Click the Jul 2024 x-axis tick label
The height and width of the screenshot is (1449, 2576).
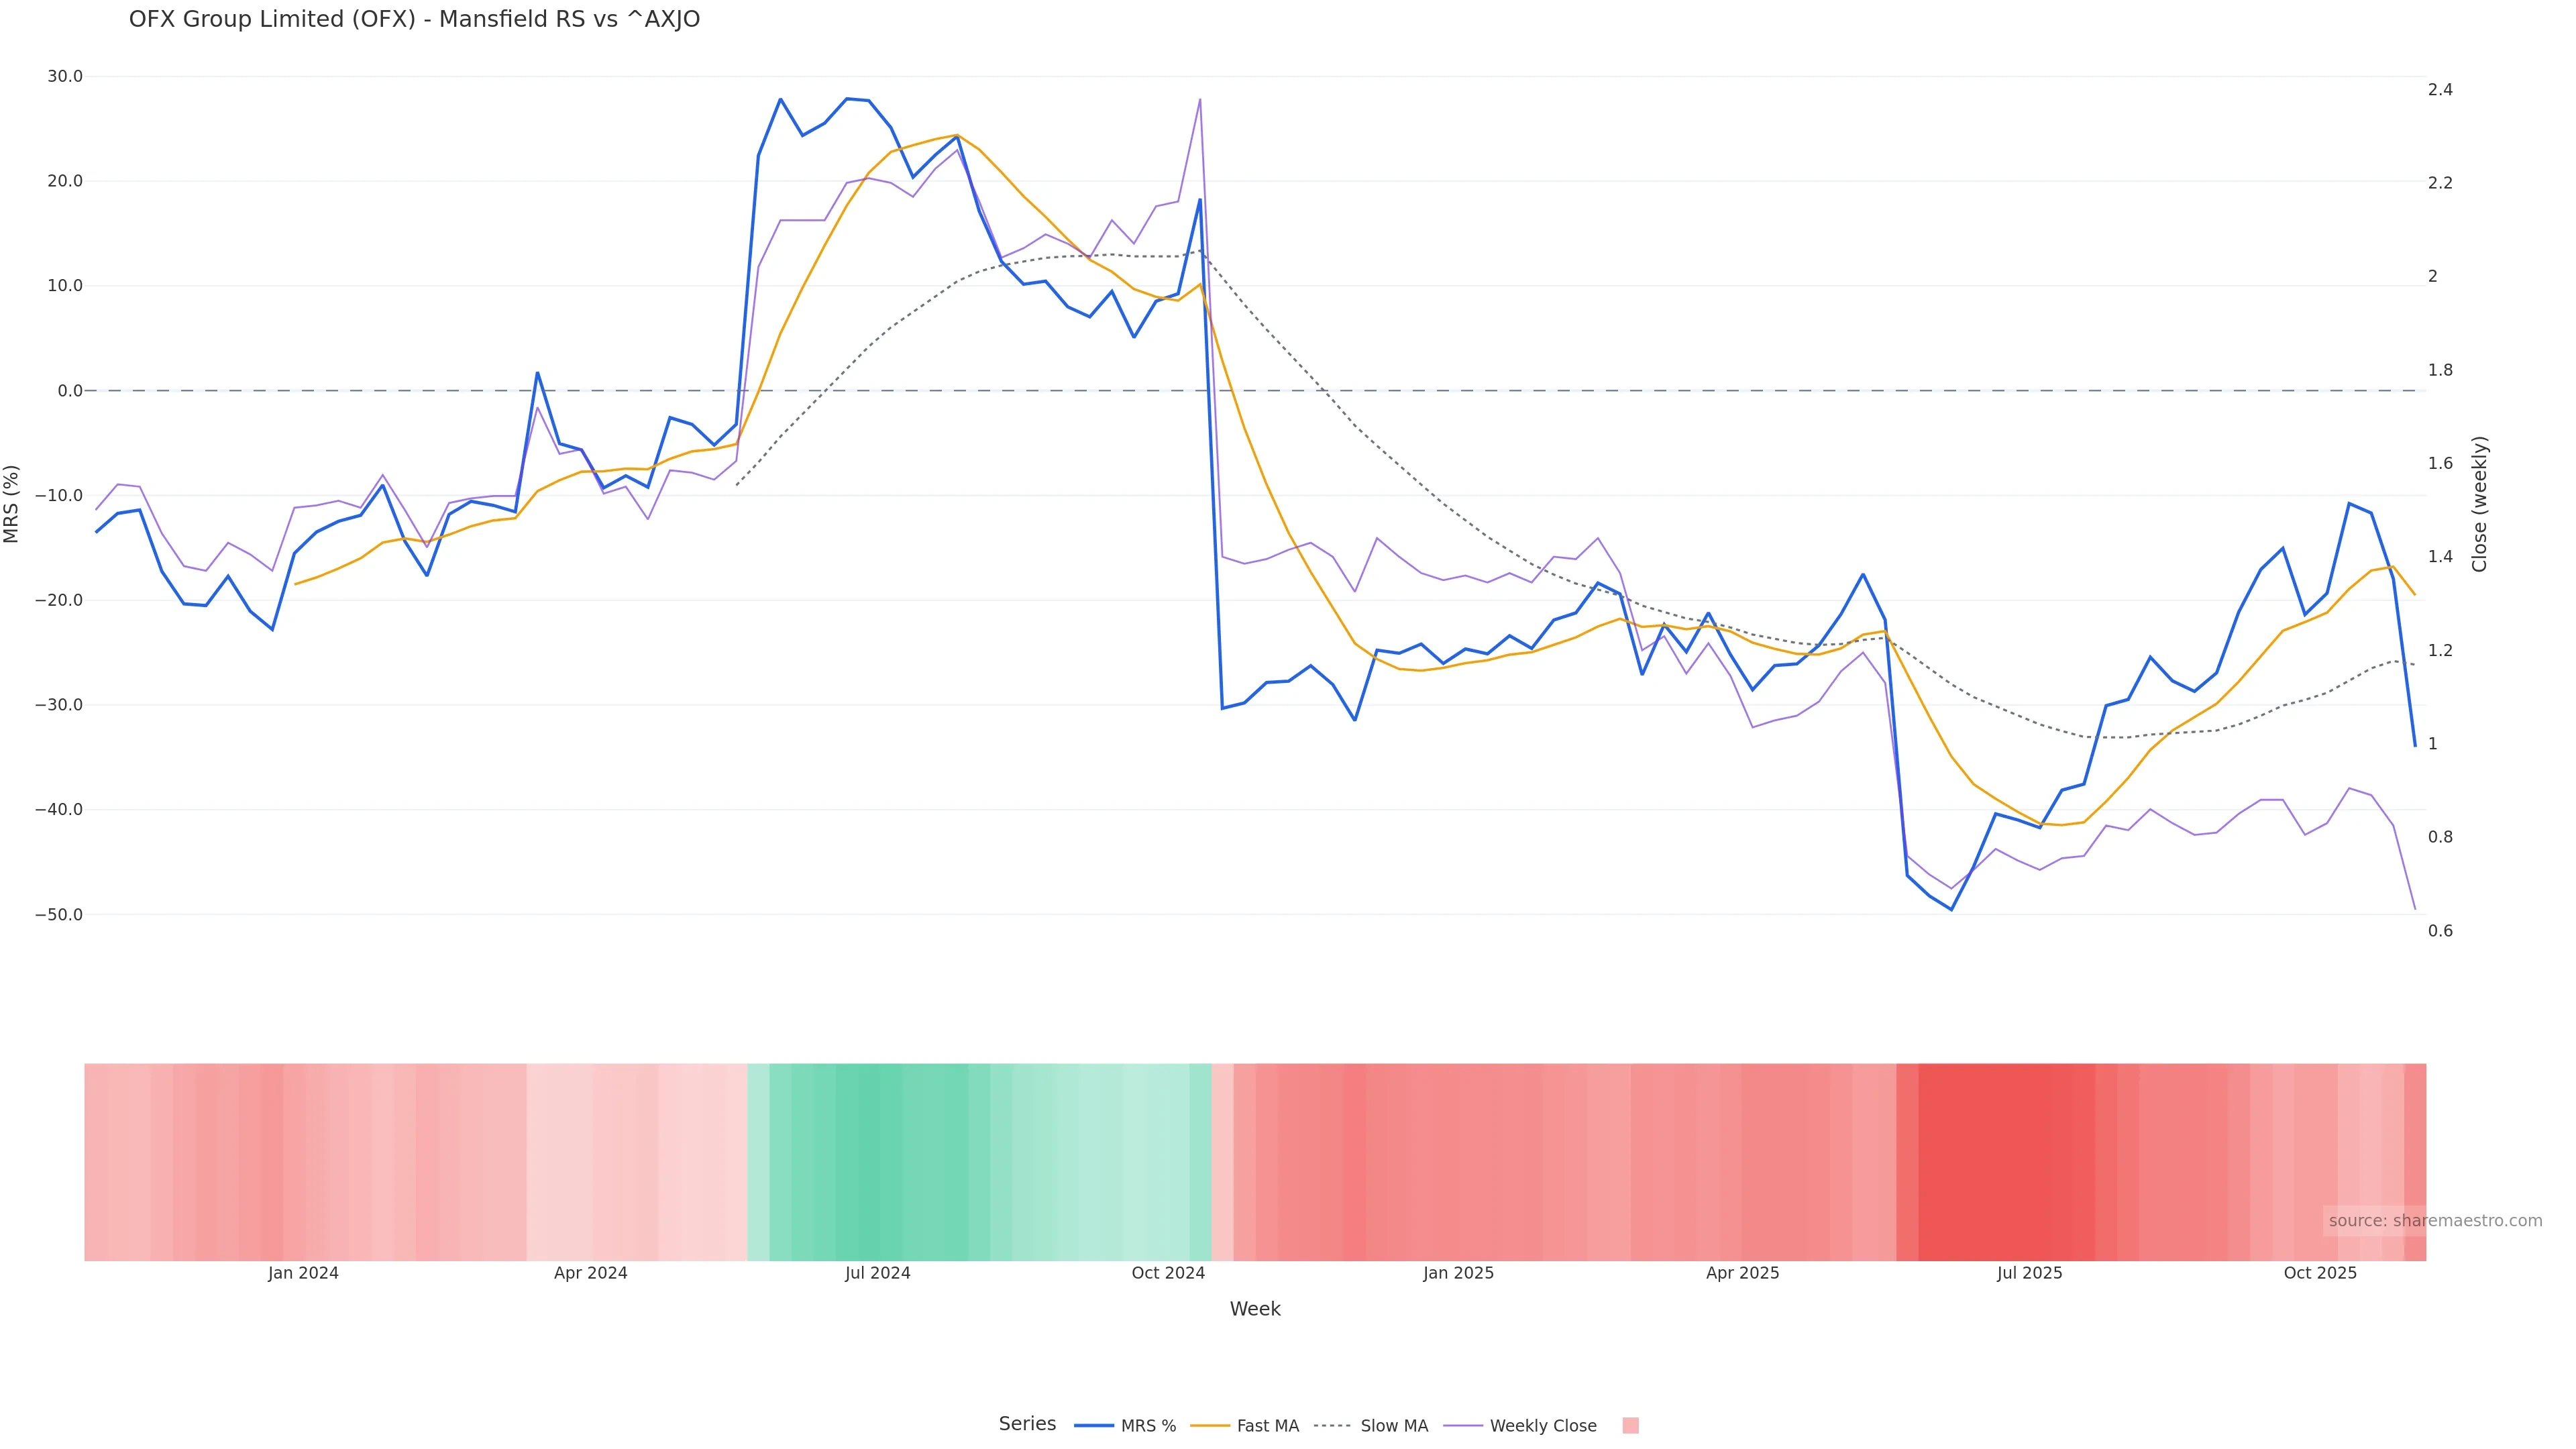coord(877,1273)
